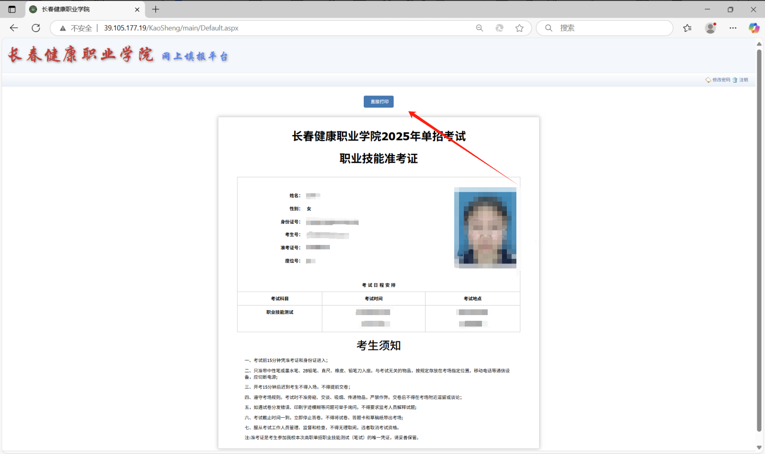The height and width of the screenshot is (454, 765).
Task: Select the 长春健康职业学院 browser tab
Action: (81, 9)
